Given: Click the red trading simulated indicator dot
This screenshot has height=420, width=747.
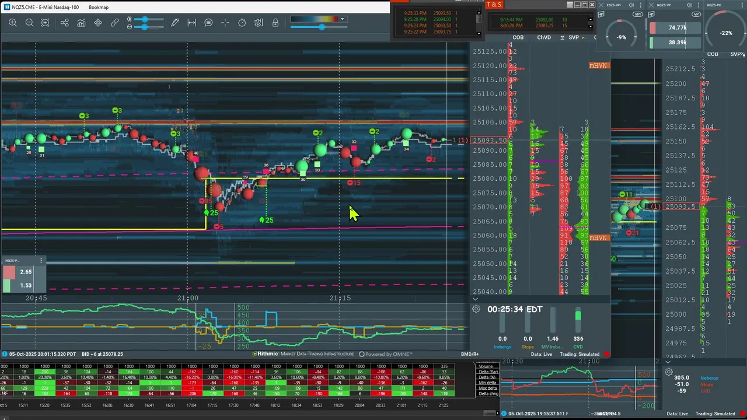Looking at the screenshot, I should (x=607, y=354).
